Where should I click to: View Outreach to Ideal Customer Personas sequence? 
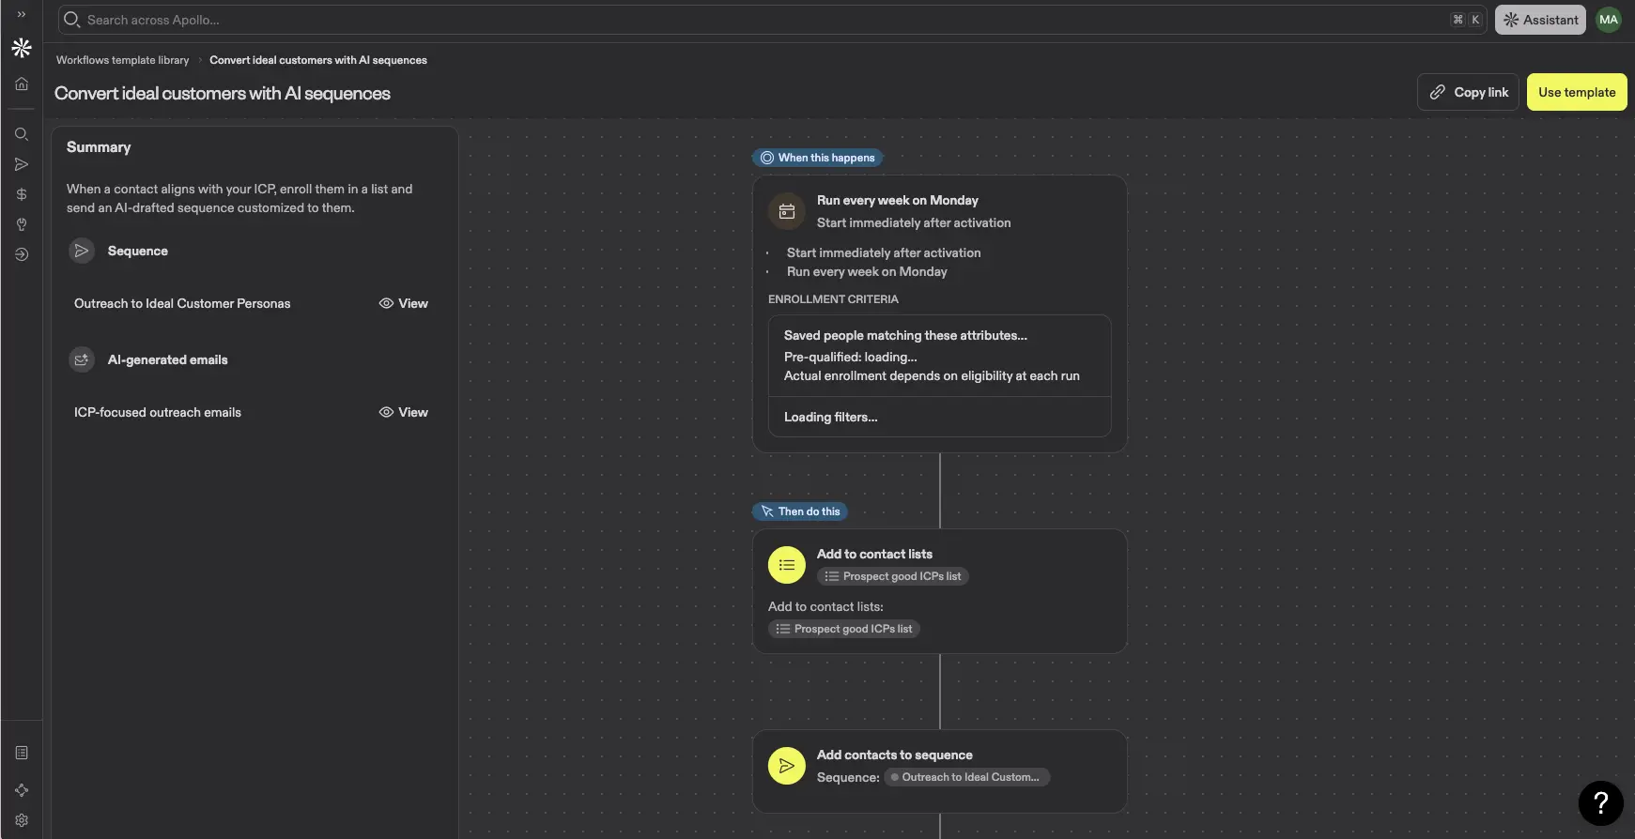[404, 303]
